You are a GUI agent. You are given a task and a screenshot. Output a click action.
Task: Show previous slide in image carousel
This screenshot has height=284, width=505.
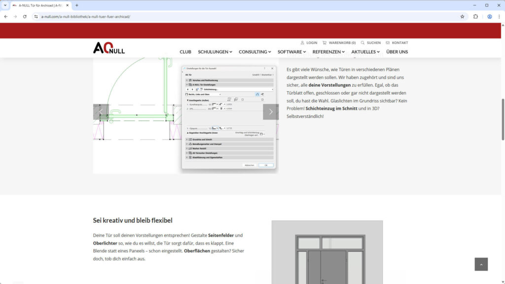[101, 112]
